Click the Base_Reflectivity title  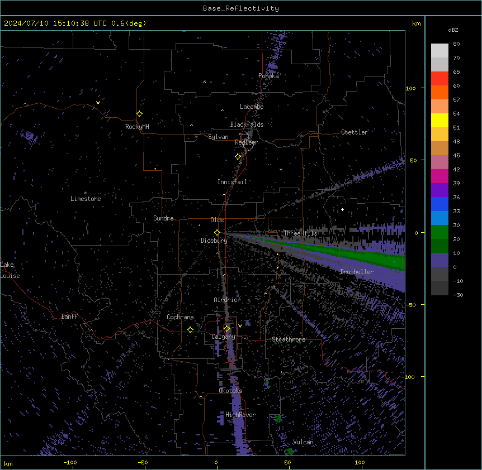point(241,8)
